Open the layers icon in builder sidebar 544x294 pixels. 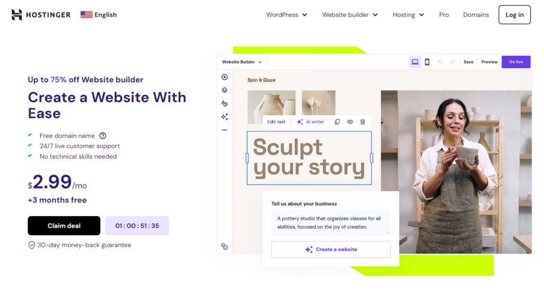click(225, 90)
